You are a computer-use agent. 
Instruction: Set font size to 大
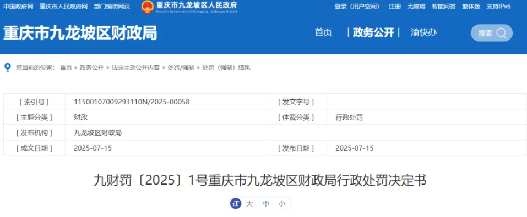[249, 204]
